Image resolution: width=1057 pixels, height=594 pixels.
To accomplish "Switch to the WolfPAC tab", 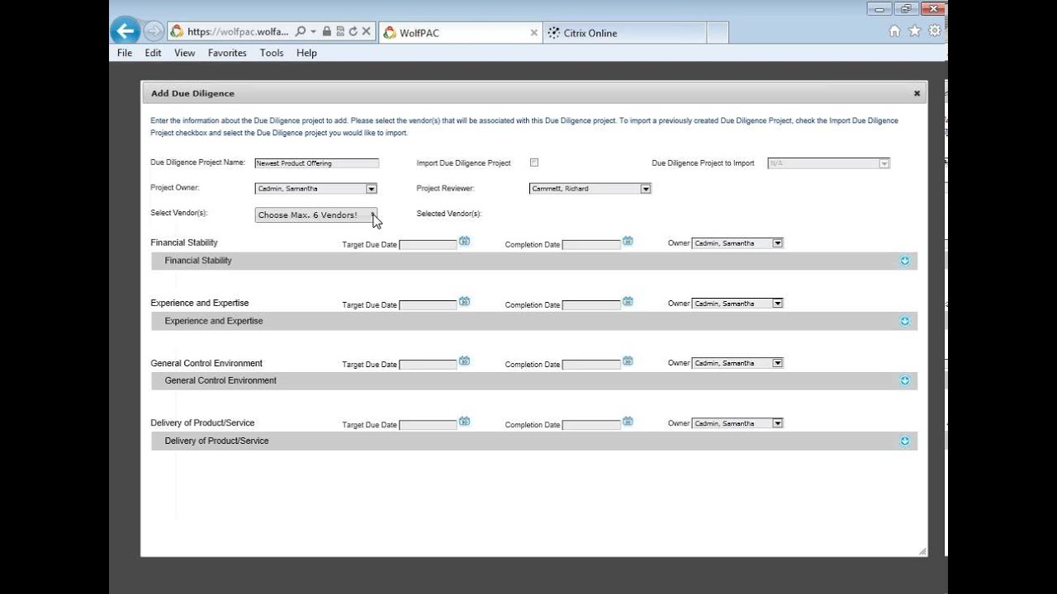I will (x=460, y=33).
